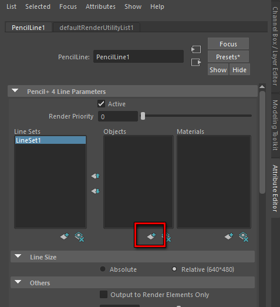Screen dimensions: 280x307
Task: Collapse the Others section
Action: coord(18,282)
